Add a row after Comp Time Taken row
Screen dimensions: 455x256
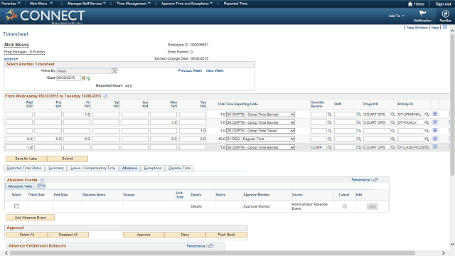435,130
